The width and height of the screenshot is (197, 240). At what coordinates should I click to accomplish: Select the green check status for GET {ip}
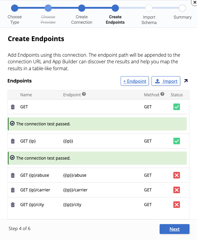pos(176,141)
